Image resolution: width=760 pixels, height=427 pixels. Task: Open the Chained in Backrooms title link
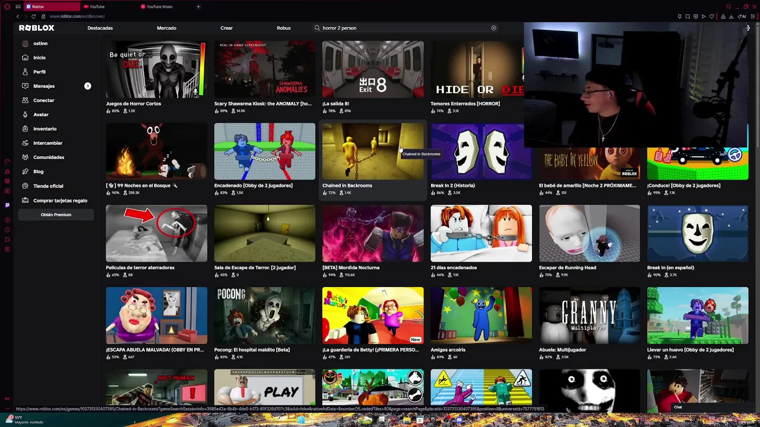pos(347,186)
